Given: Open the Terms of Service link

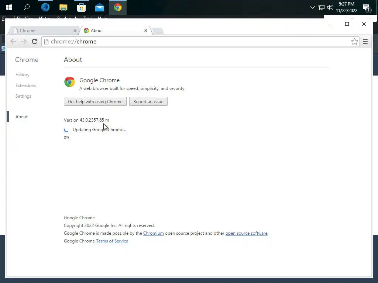Looking at the screenshot, I should pyautogui.click(x=112, y=241).
